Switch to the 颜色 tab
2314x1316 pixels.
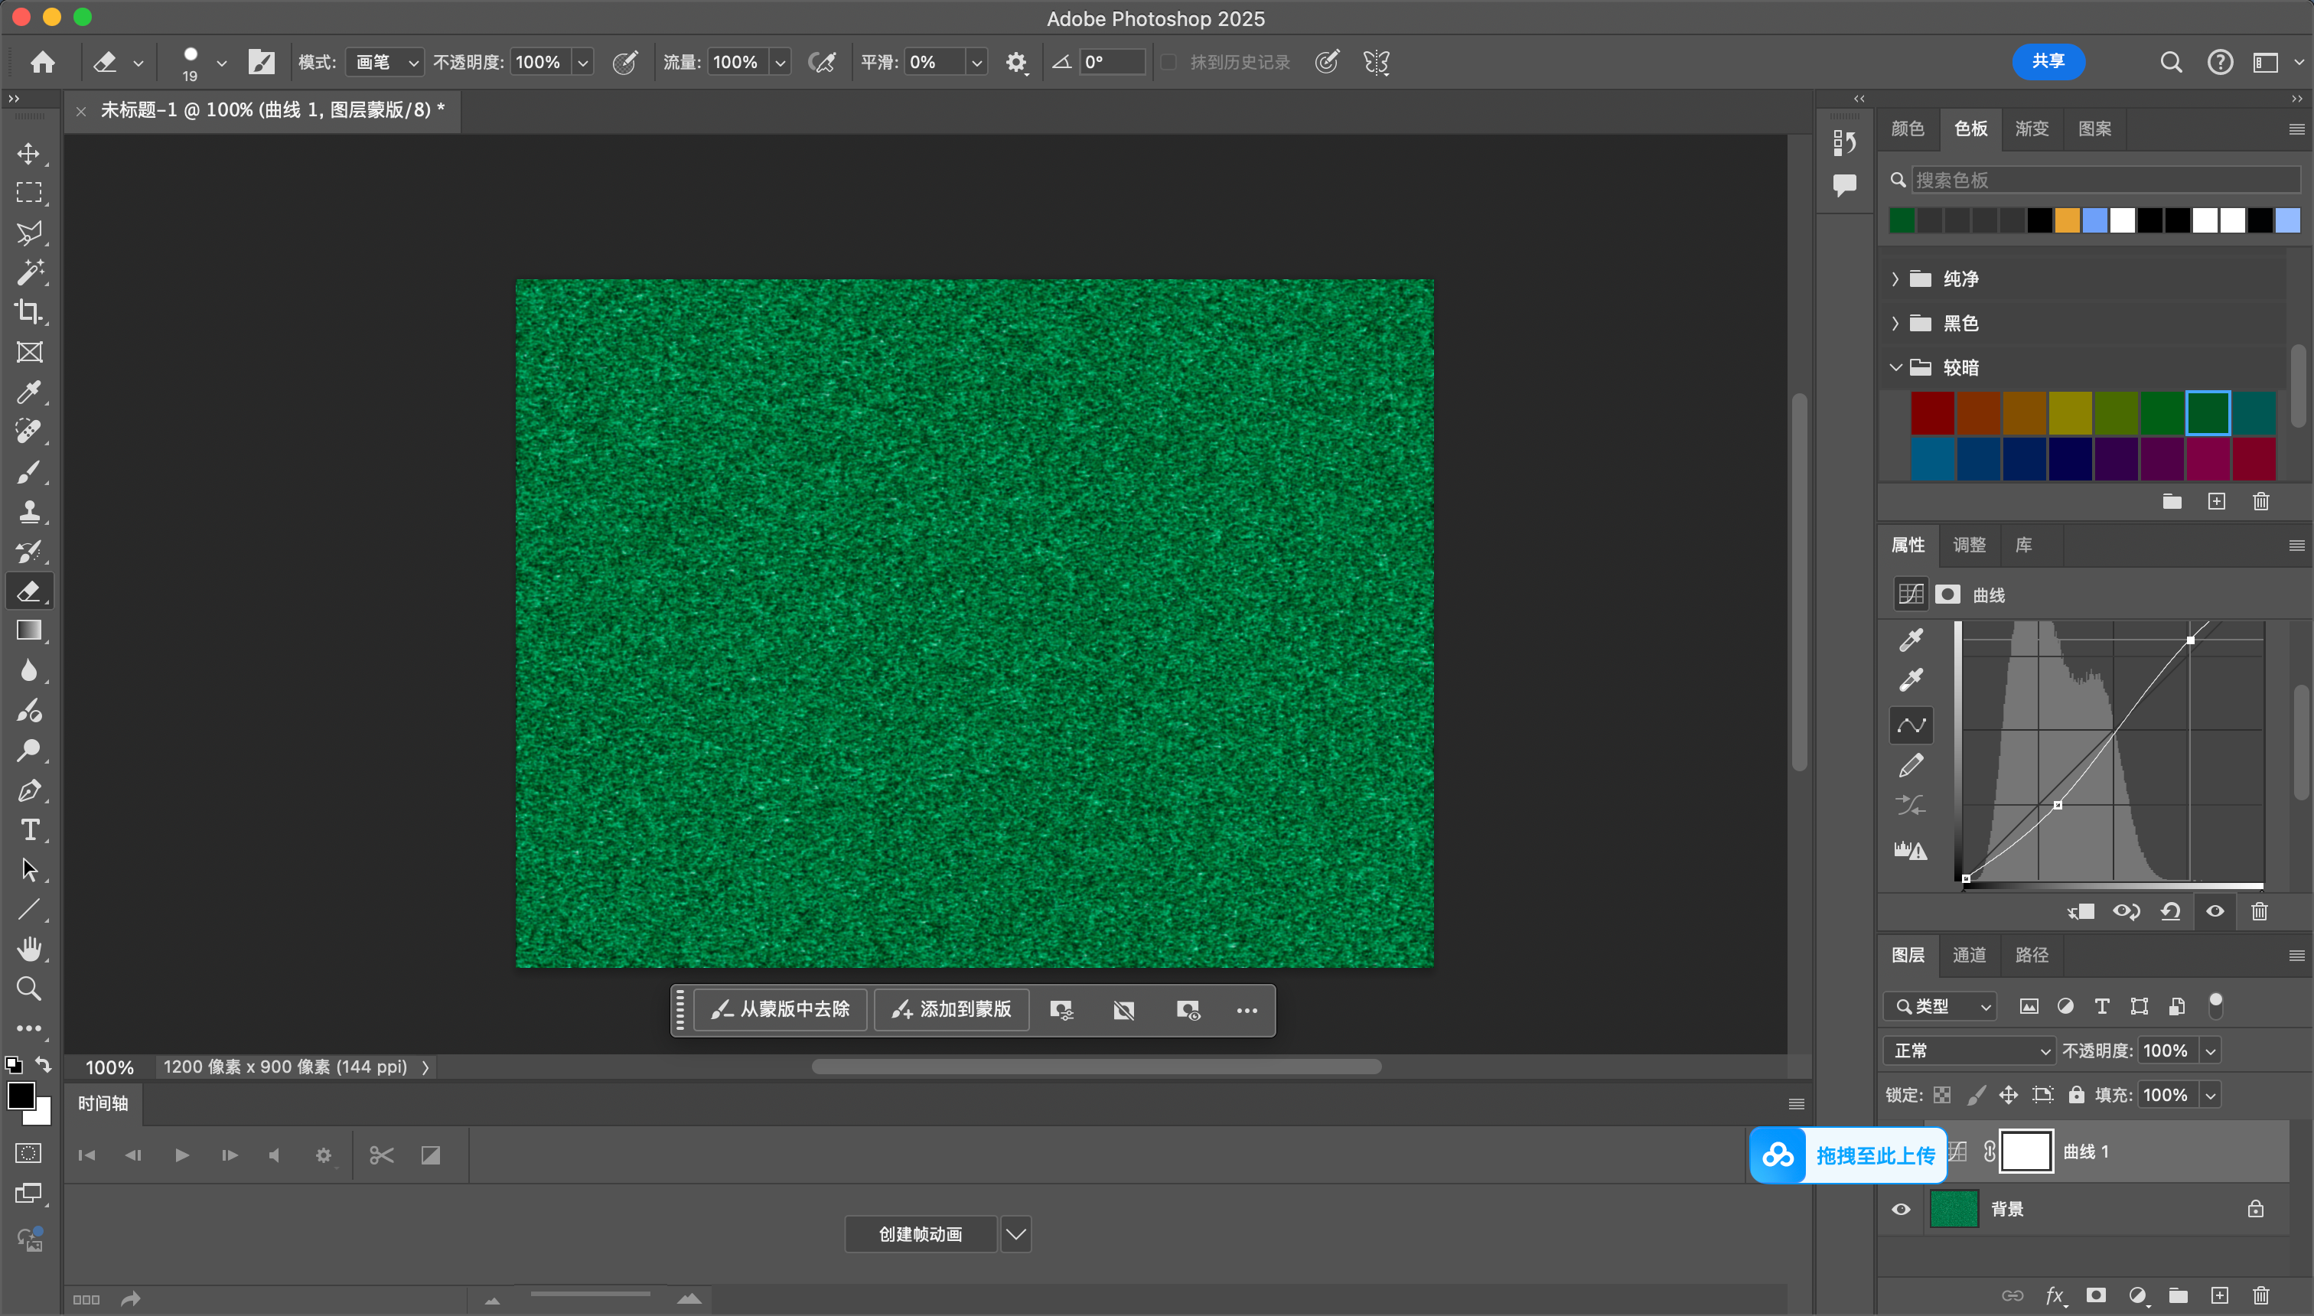[x=1907, y=129]
